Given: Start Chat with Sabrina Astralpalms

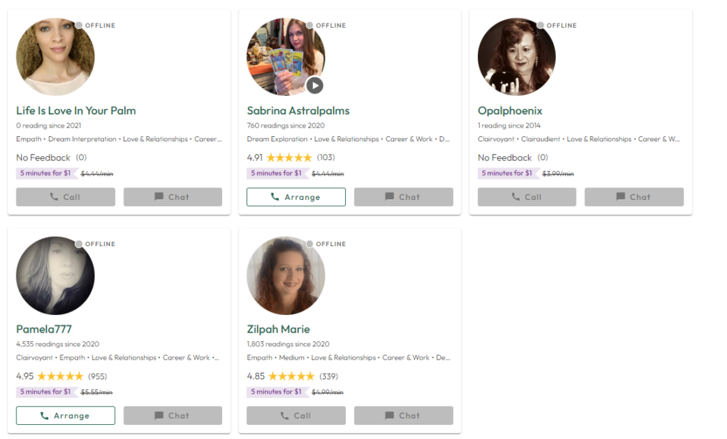Looking at the screenshot, I should point(403,197).
